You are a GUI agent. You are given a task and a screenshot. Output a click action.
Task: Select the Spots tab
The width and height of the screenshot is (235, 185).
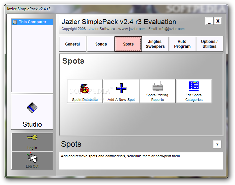tap(128, 44)
